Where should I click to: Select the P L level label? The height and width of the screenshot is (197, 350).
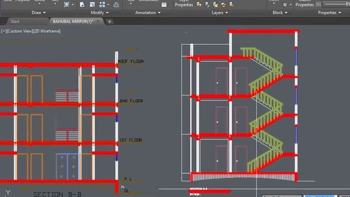coord(128,179)
